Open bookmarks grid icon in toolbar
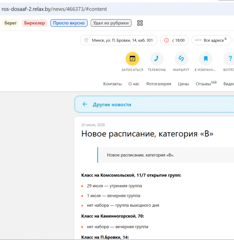Viewport: 234px width, 240px height. point(140,23)
